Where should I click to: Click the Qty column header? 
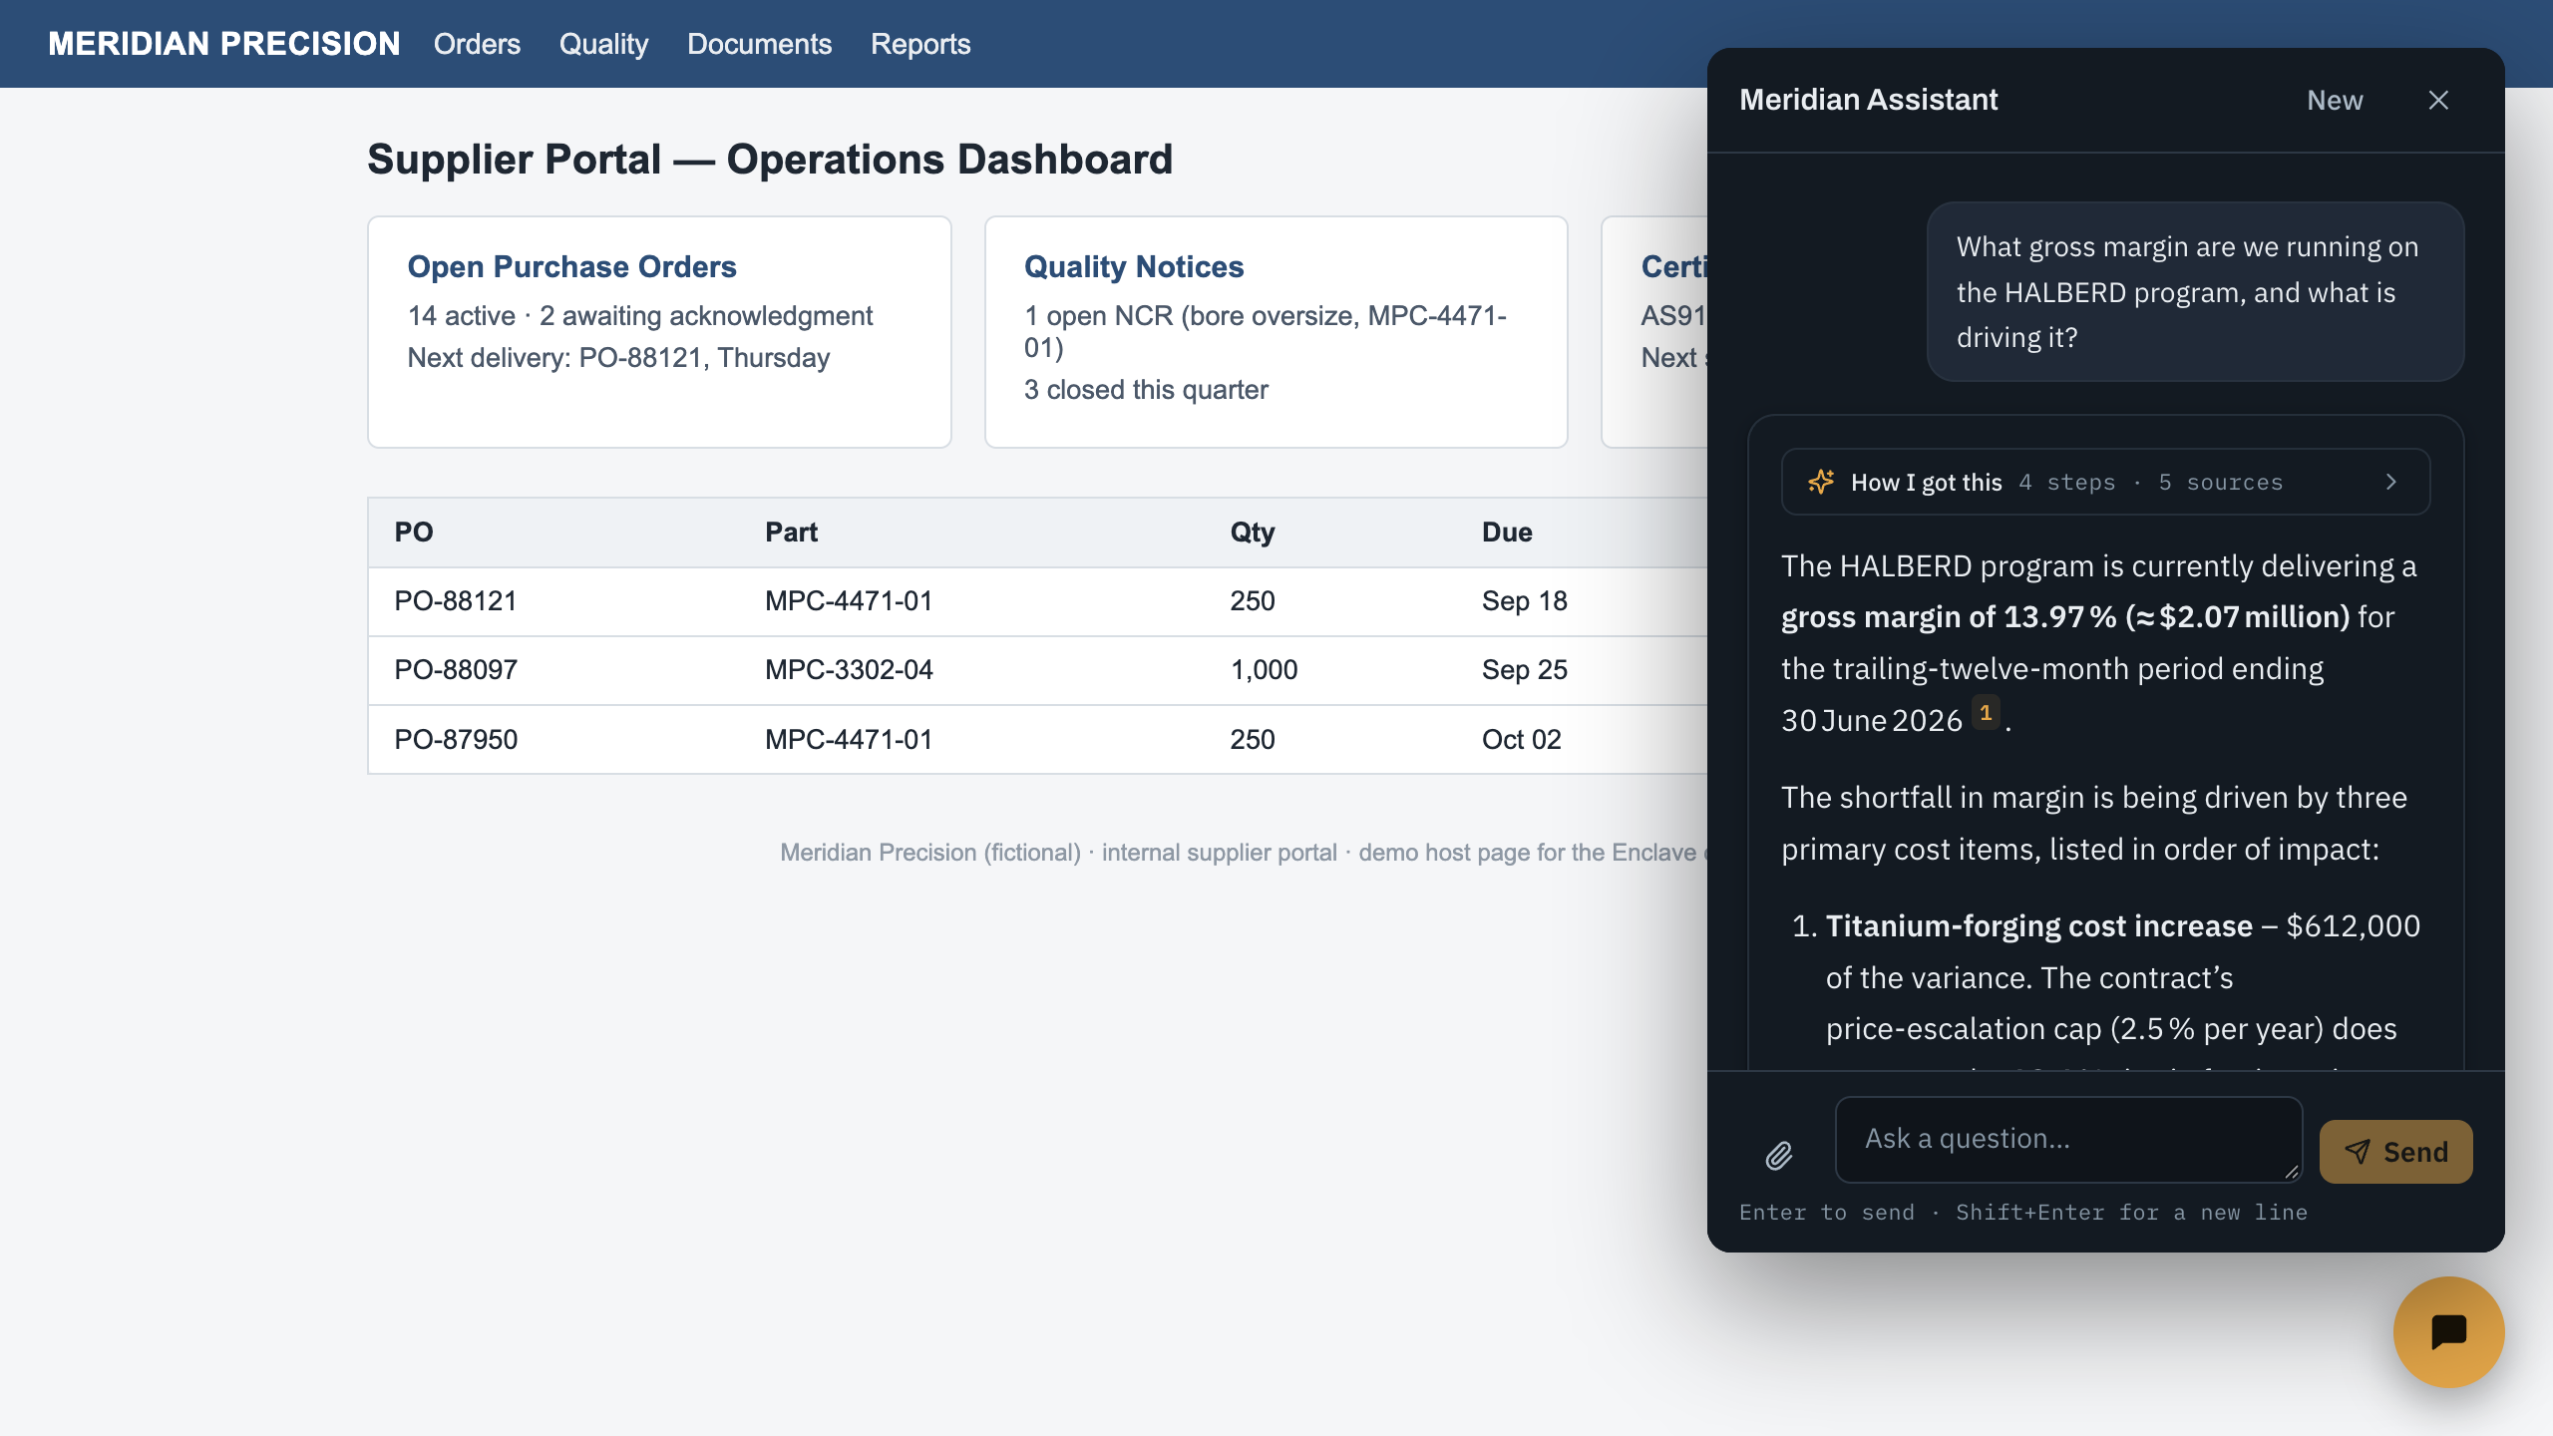click(1253, 533)
